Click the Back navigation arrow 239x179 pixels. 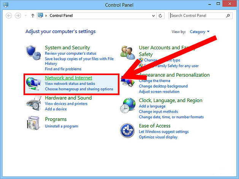[9, 16]
